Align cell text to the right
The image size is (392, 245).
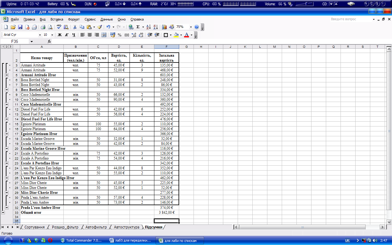[x=97, y=35]
